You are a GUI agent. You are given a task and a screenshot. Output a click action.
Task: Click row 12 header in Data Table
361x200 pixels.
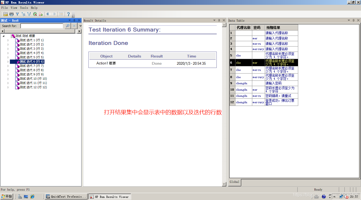tap(232, 102)
